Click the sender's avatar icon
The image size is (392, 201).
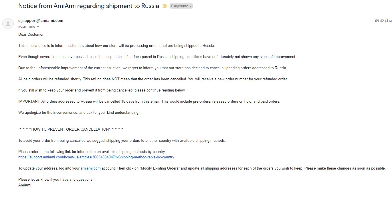(x=8, y=24)
